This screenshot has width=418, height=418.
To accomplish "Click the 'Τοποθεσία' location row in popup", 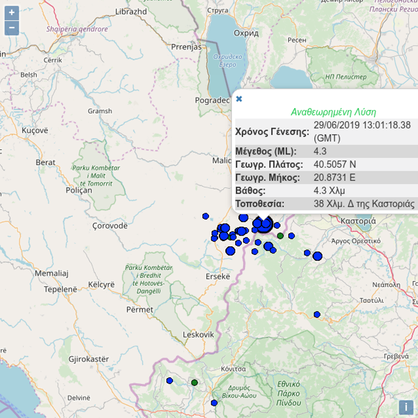I will click(x=325, y=204).
